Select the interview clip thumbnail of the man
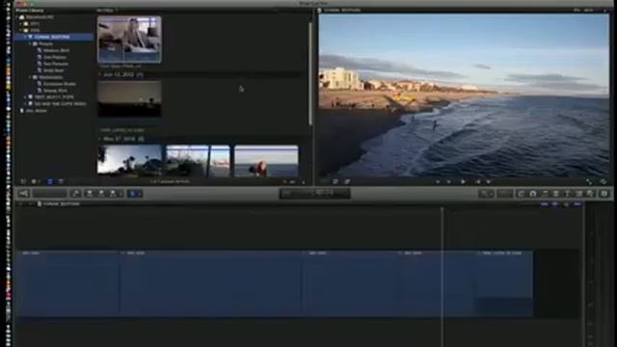 click(129, 40)
